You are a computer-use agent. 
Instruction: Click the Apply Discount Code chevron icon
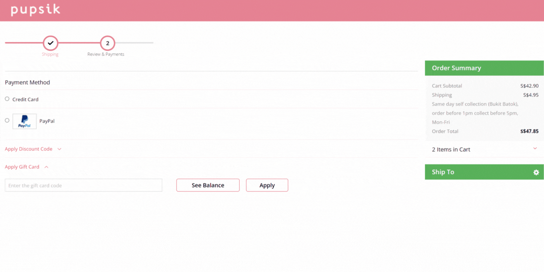click(x=59, y=149)
